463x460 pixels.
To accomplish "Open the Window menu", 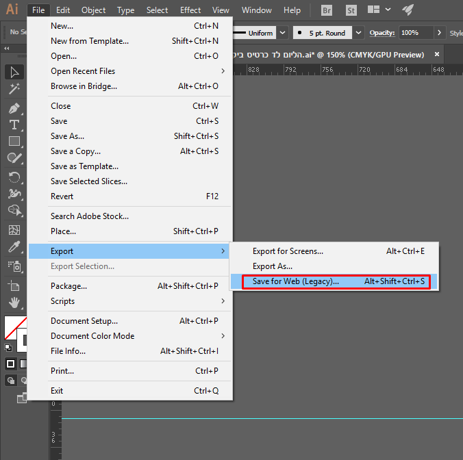I will (x=257, y=10).
